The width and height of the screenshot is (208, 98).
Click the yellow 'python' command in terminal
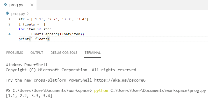pyautogui.click(x=101, y=91)
